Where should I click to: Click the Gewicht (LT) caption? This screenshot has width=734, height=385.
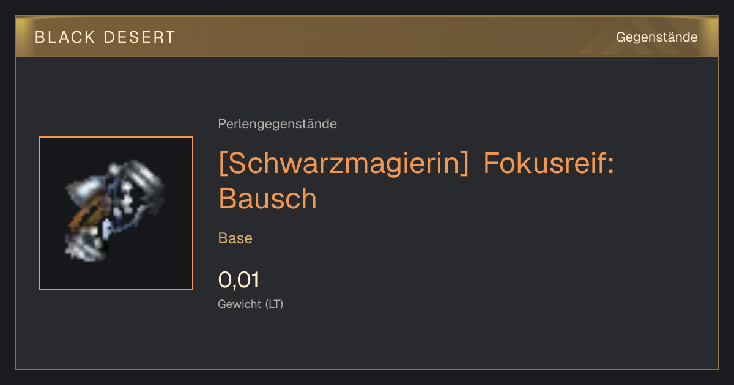click(x=251, y=304)
